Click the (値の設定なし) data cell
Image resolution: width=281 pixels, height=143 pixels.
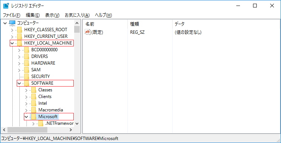tap(188, 32)
